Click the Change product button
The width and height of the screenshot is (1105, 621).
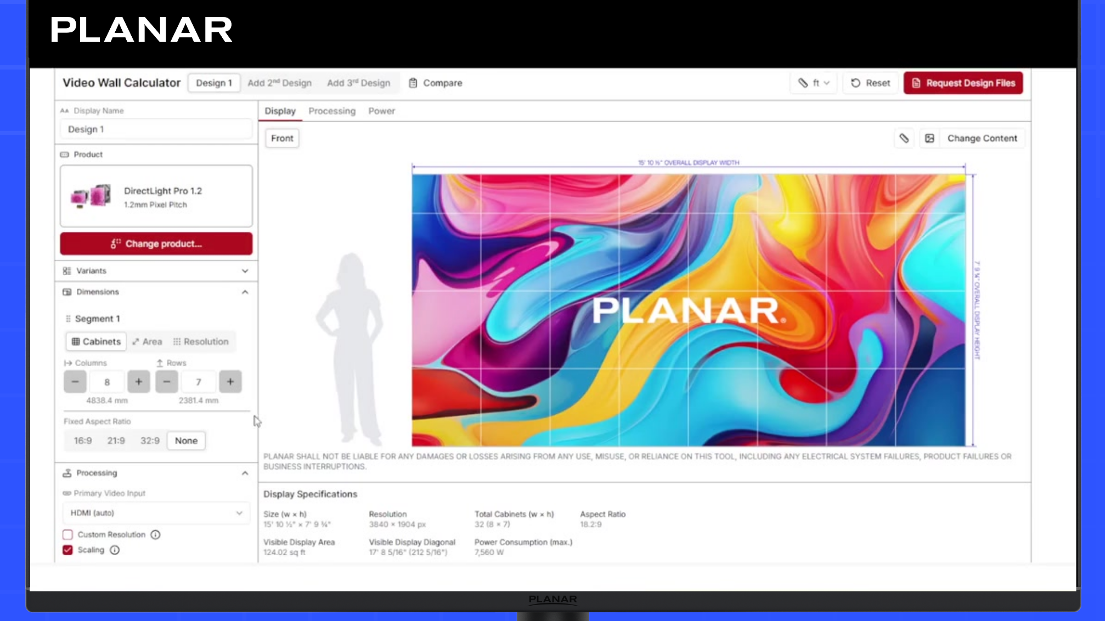click(x=155, y=243)
